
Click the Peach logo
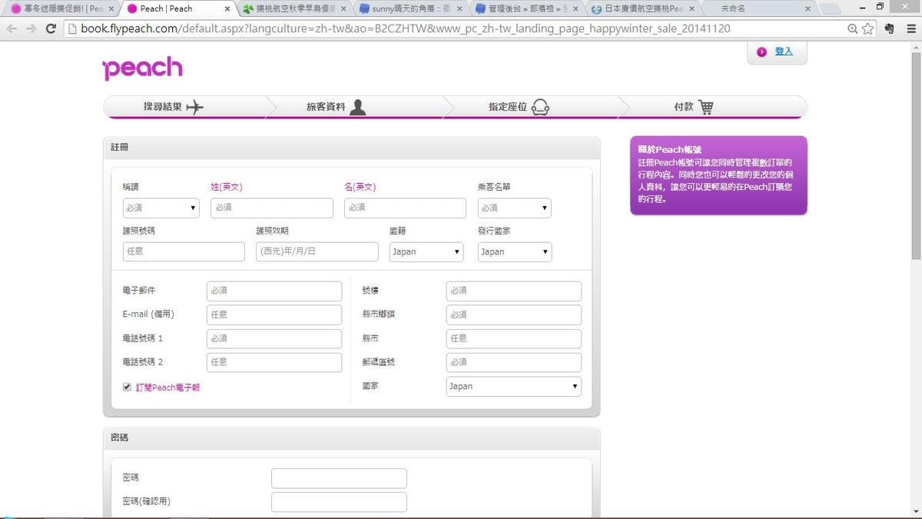coord(142,68)
